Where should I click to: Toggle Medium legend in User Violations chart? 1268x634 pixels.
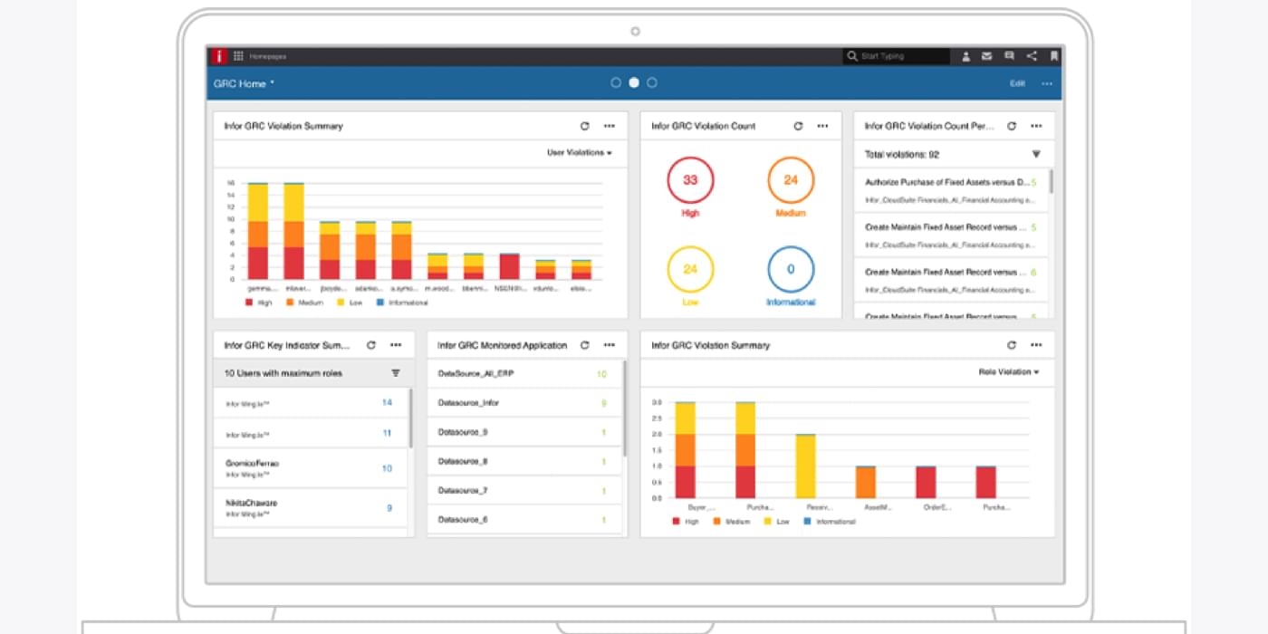(x=306, y=303)
